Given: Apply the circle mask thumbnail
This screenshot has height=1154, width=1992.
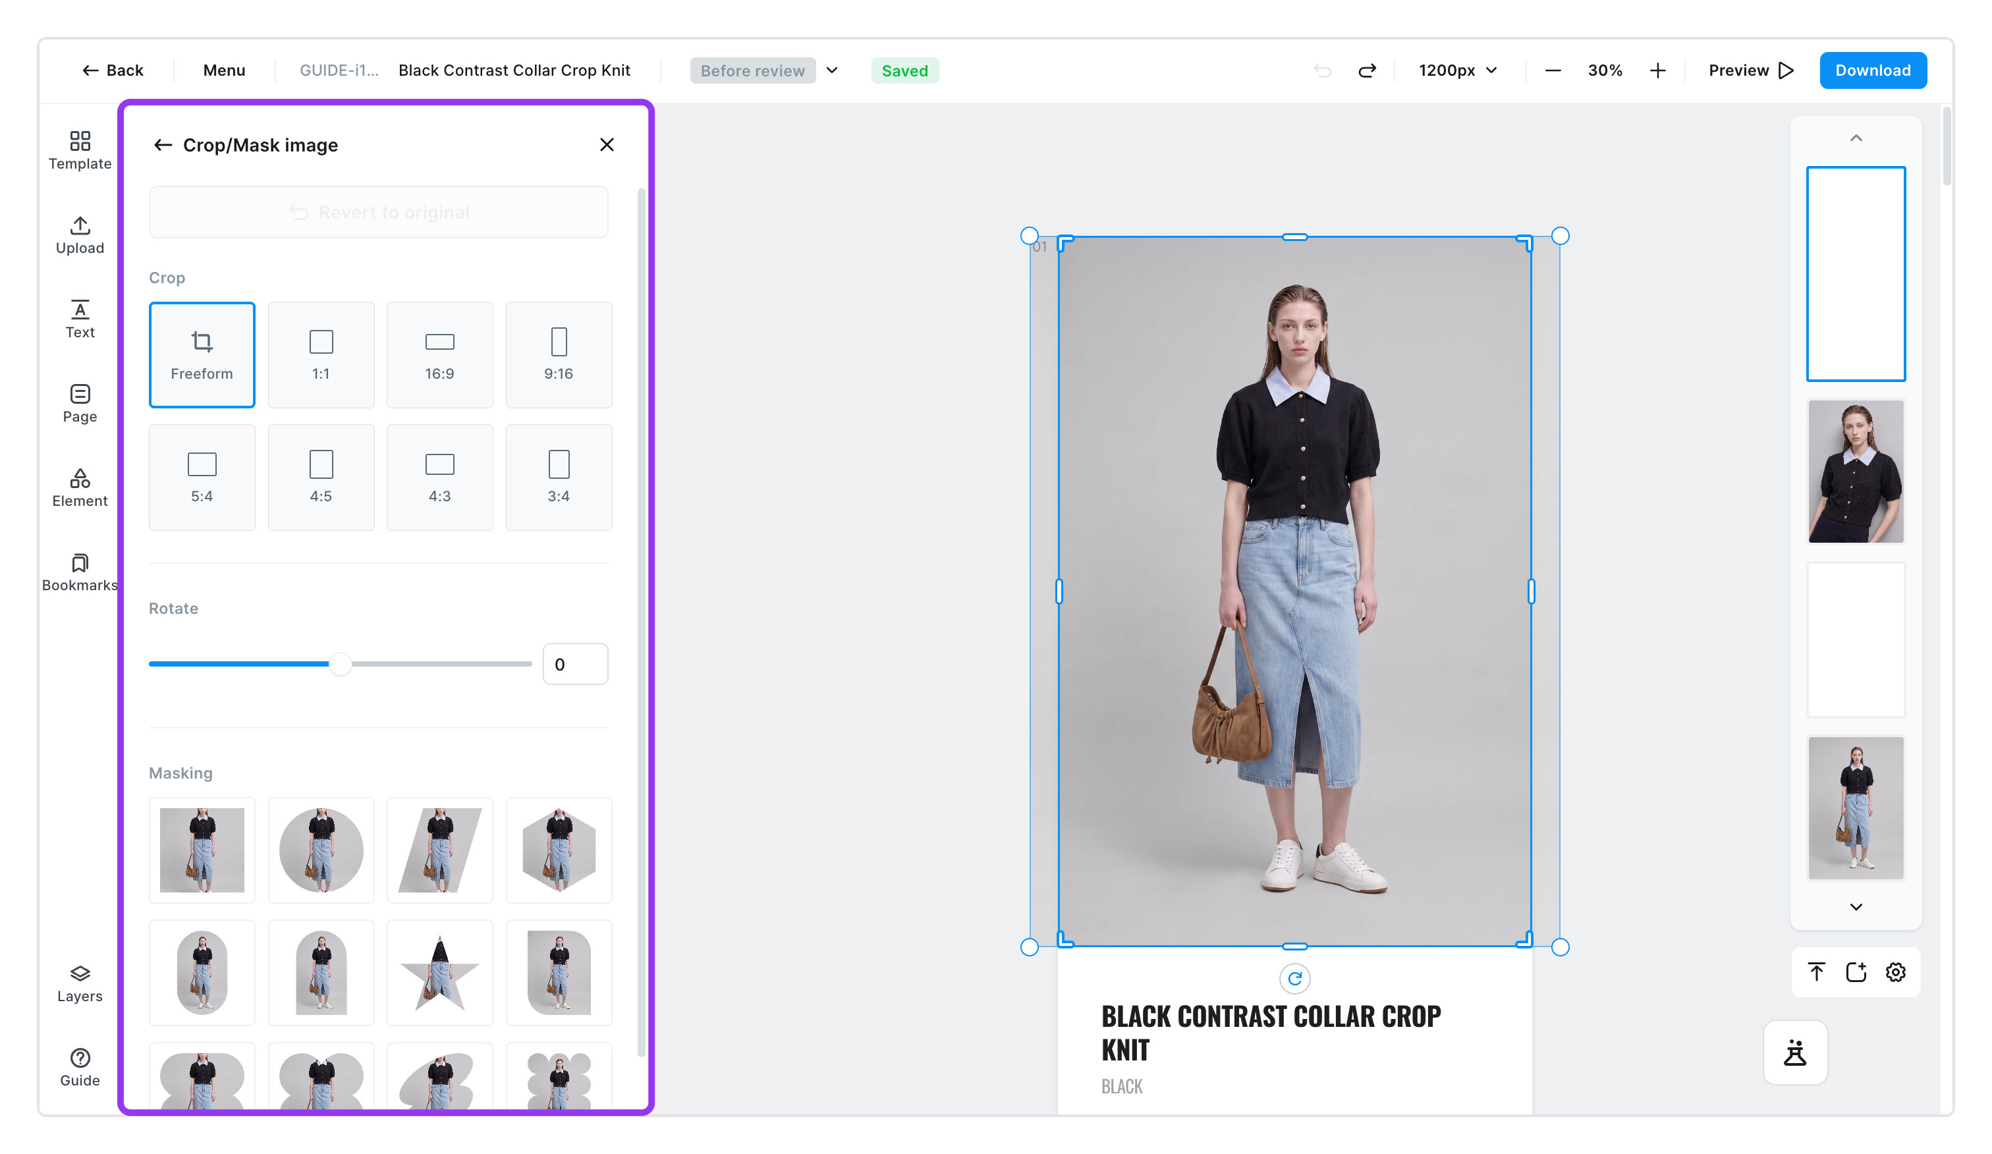Looking at the screenshot, I should click(x=321, y=850).
